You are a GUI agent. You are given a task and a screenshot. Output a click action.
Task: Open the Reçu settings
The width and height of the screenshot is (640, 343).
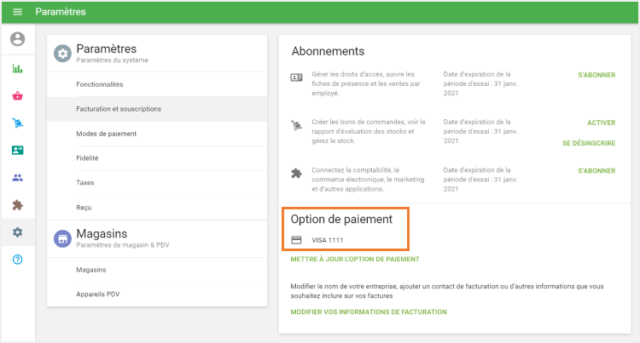click(x=157, y=208)
